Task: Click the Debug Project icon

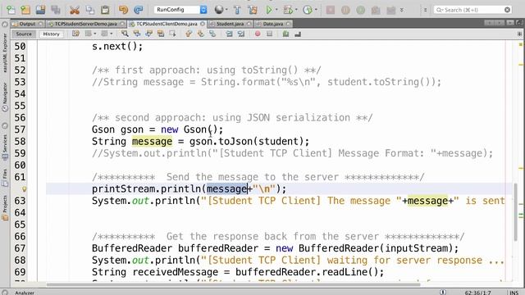Action: tap(288, 10)
